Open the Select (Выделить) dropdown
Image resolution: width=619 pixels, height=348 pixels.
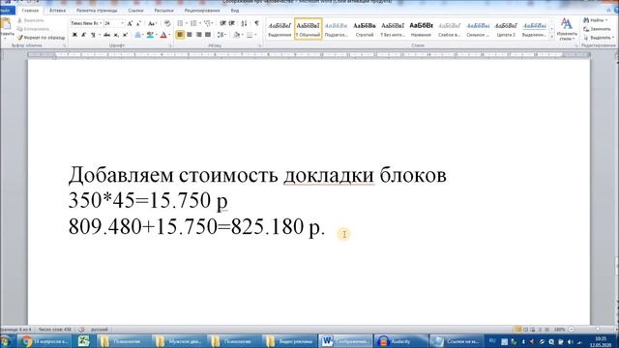599,38
